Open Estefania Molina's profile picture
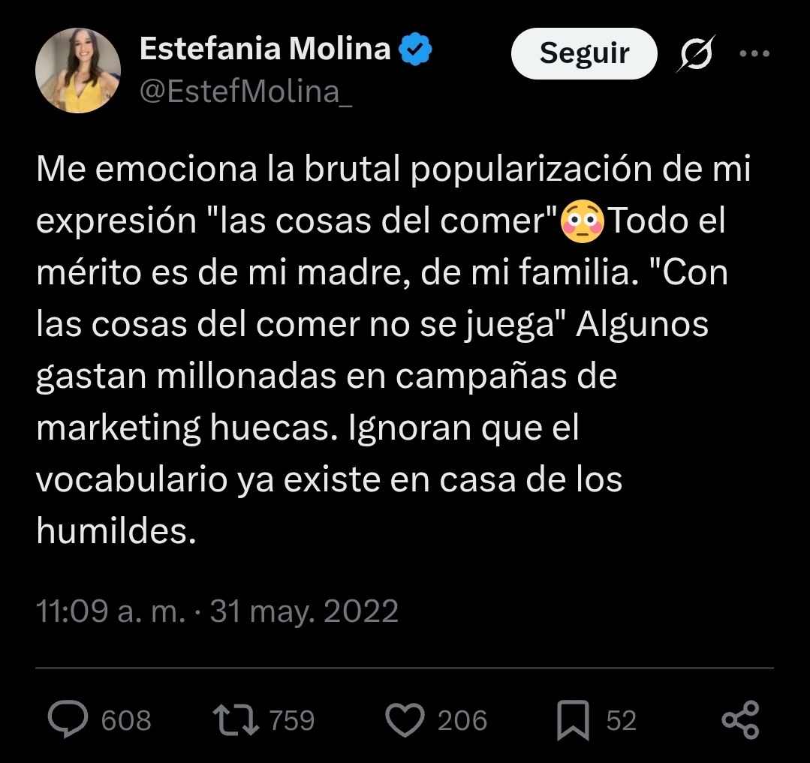 (78, 71)
